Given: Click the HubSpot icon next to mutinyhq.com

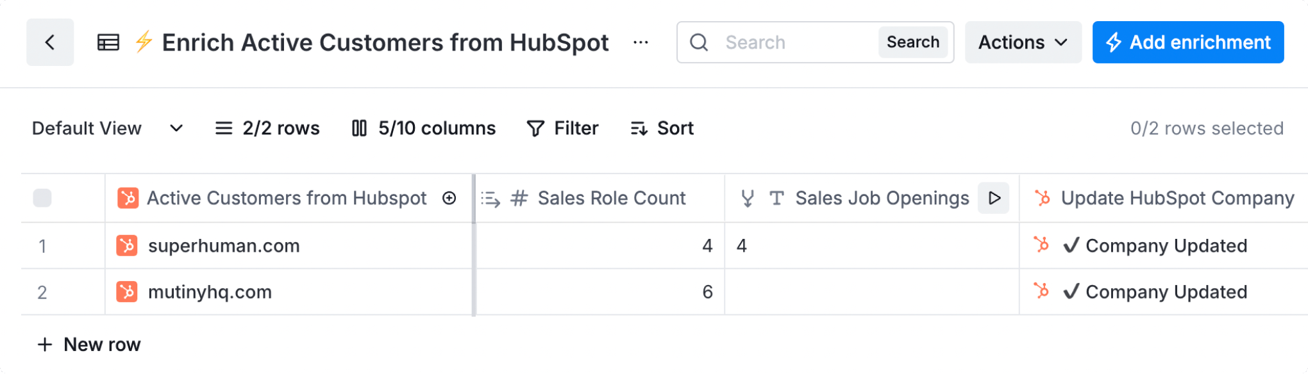Looking at the screenshot, I should click(127, 292).
